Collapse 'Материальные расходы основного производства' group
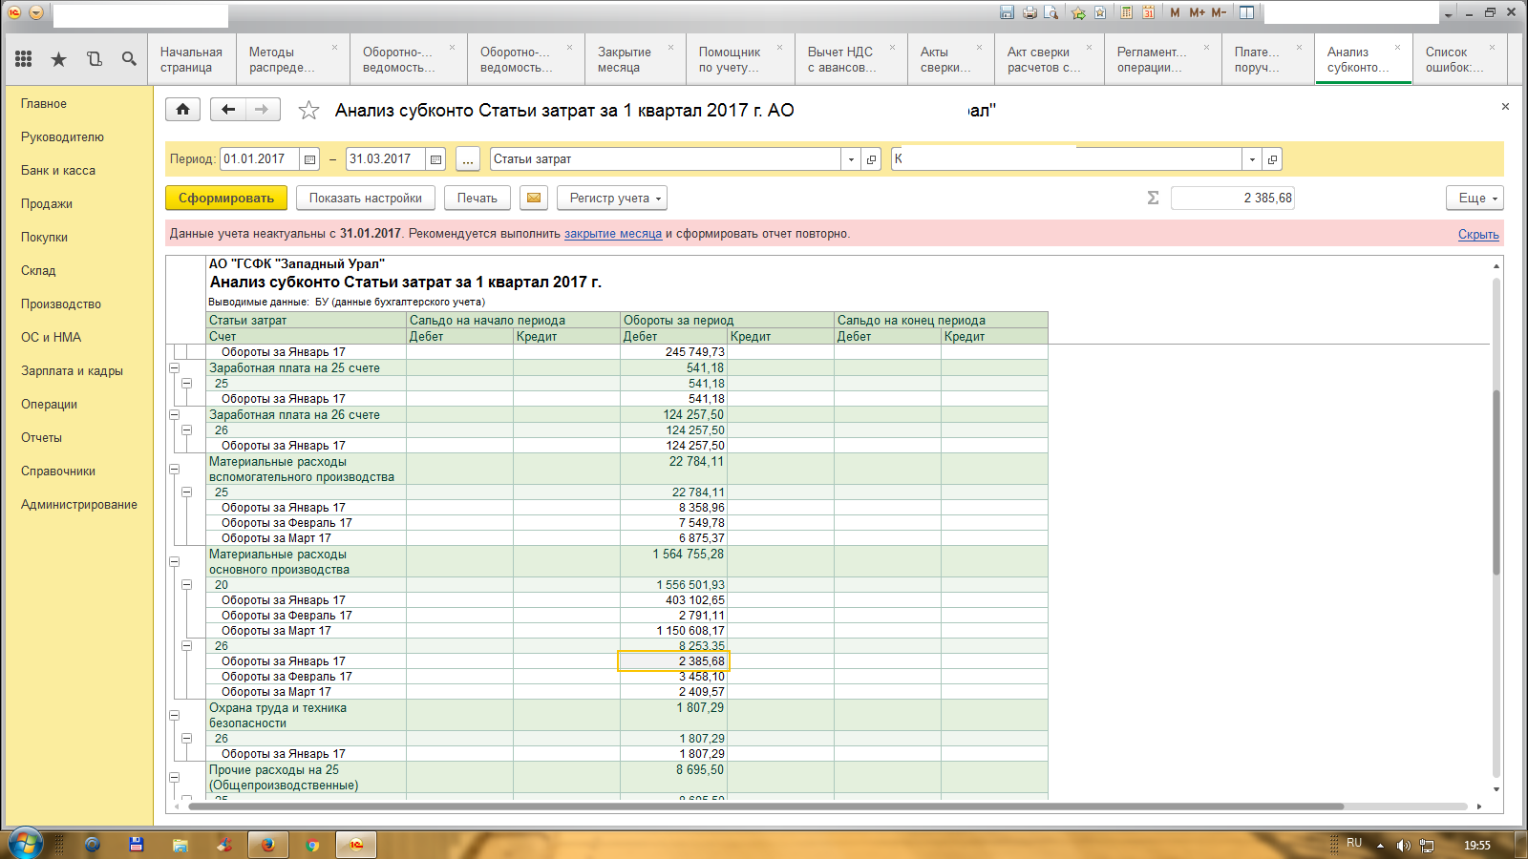 pos(175,562)
